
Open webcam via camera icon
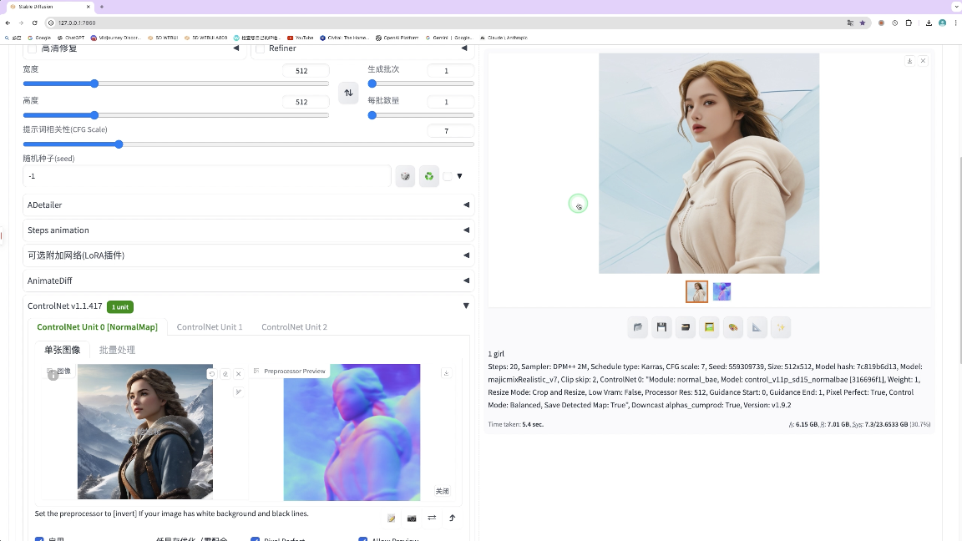(412, 518)
